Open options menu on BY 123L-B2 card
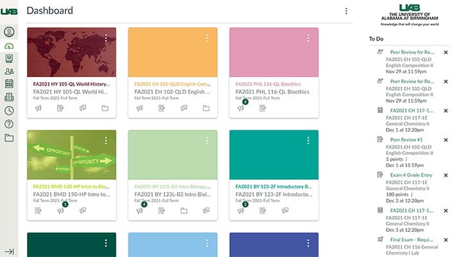Viewport: 456px width, 257px height. 207,141
